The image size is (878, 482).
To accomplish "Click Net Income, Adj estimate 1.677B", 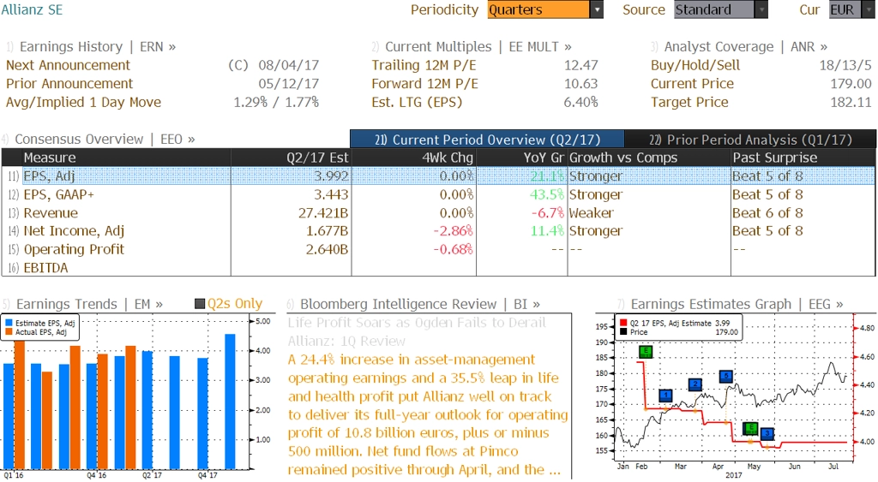I will tap(327, 231).
